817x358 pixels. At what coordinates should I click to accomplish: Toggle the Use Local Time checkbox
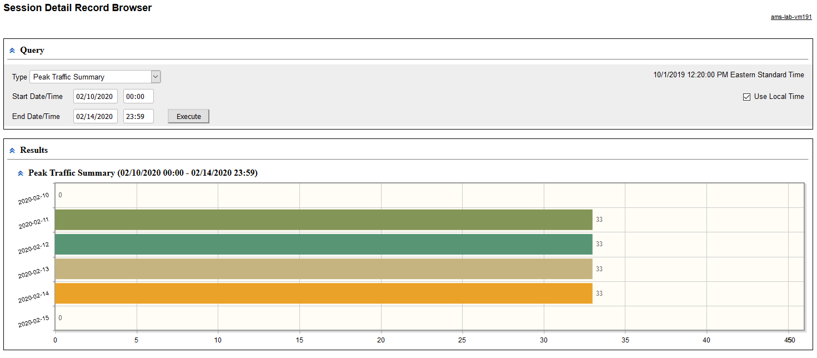746,97
